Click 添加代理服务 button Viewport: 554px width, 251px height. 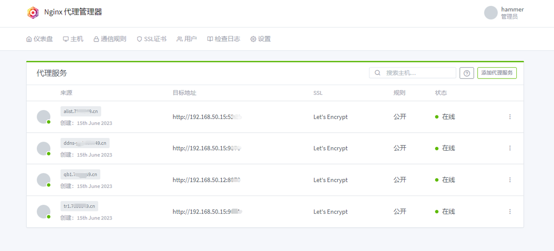pos(497,73)
